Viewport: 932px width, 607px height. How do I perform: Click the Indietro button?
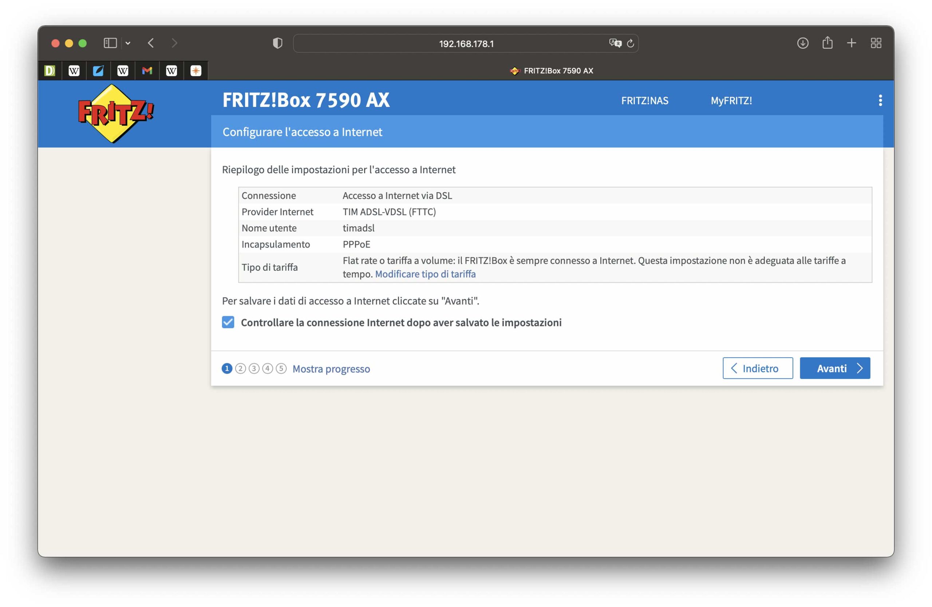757,368
